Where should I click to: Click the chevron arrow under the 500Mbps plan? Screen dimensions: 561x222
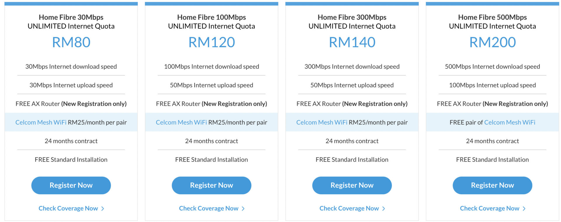point(524,209)
